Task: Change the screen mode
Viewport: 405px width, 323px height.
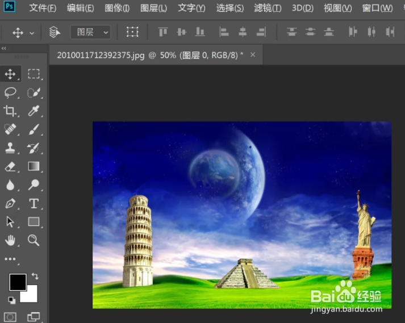Action: point(34,317)
